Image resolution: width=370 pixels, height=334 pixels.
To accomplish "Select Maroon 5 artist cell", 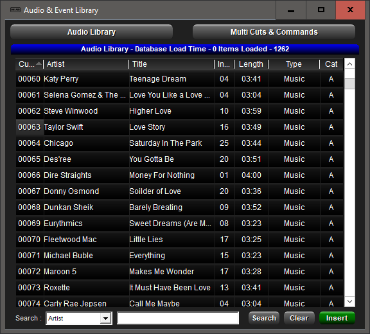I will point(86,271).
